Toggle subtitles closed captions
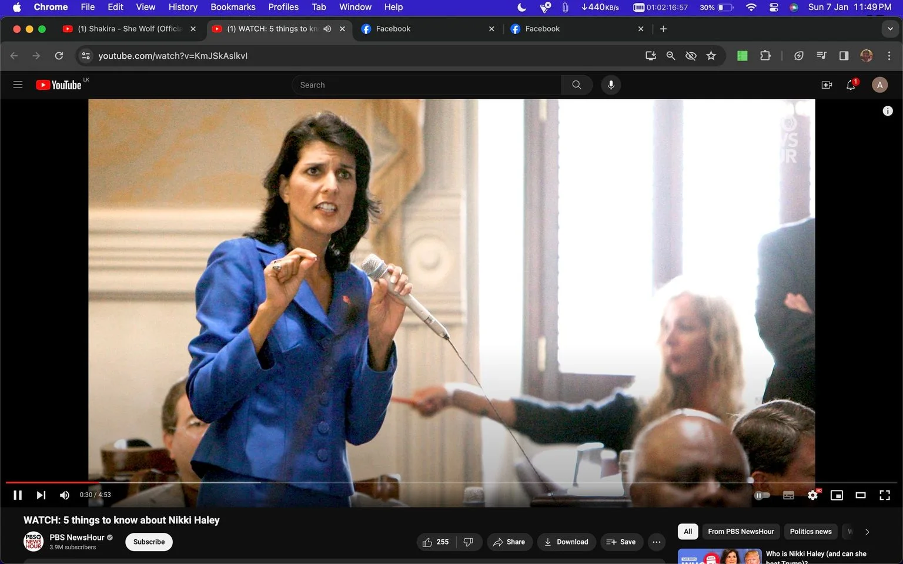This screenshot has width=903, height=564. 788,495
